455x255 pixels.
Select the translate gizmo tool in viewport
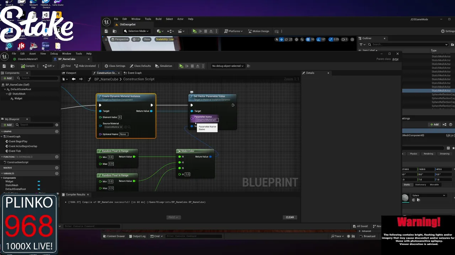coord(282,39)
